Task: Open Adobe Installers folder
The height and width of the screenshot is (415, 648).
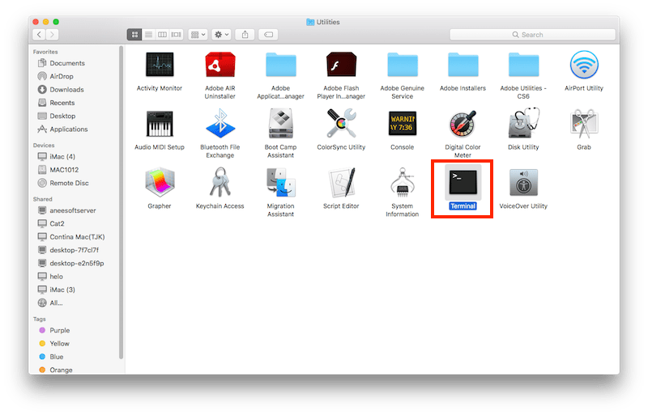Action: (x=463, y=65)
